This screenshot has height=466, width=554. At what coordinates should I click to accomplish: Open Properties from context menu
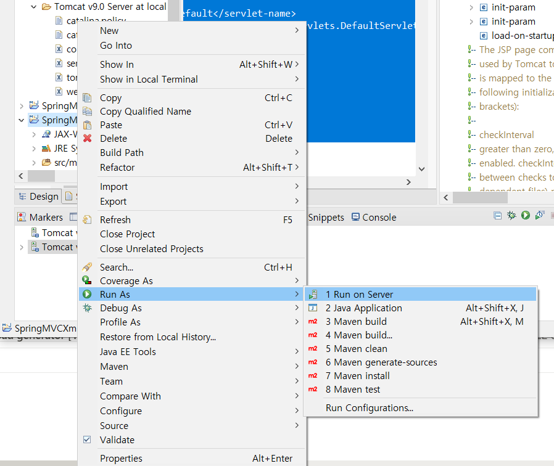[x=192, y=458]
